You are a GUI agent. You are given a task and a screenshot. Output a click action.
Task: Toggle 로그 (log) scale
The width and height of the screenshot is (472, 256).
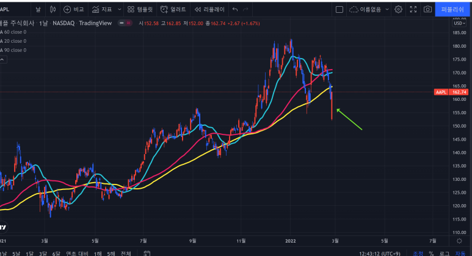pyautogui.click(x=445, y=254)
